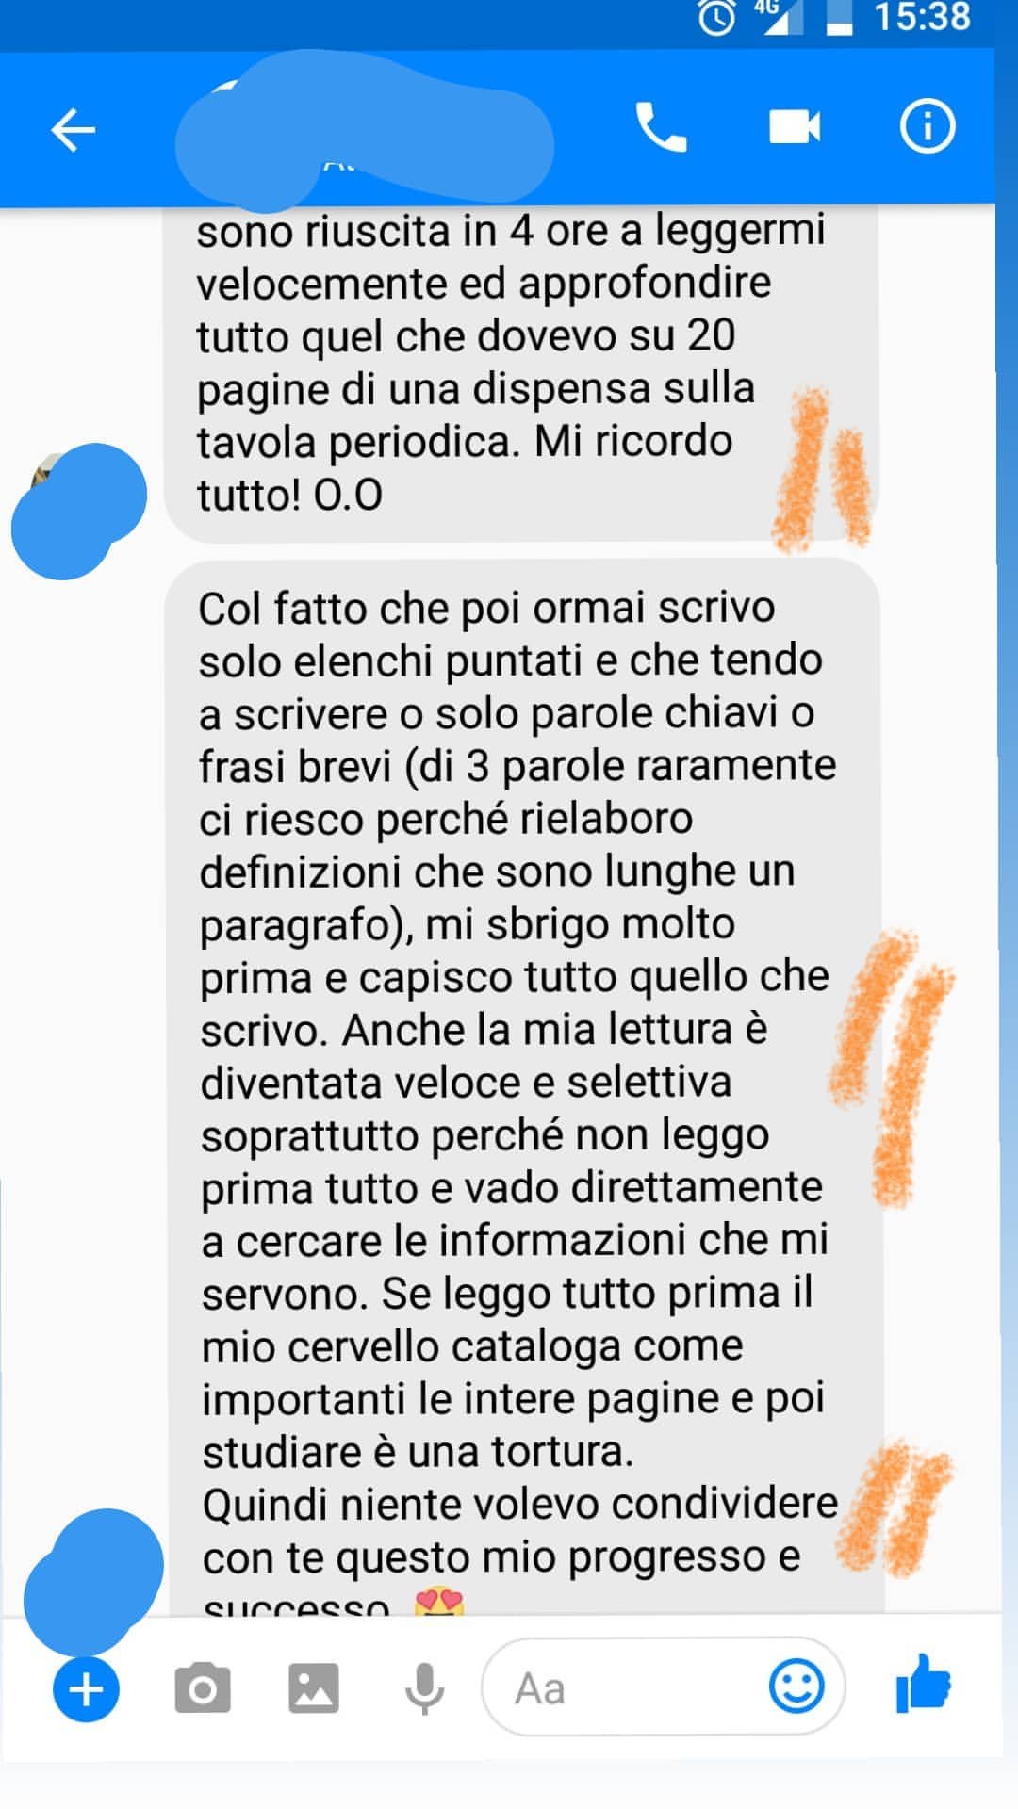Open the emoji picker smiley
The image size is (1018, 1809).
pyautogui.click(x=796, y=1687)
